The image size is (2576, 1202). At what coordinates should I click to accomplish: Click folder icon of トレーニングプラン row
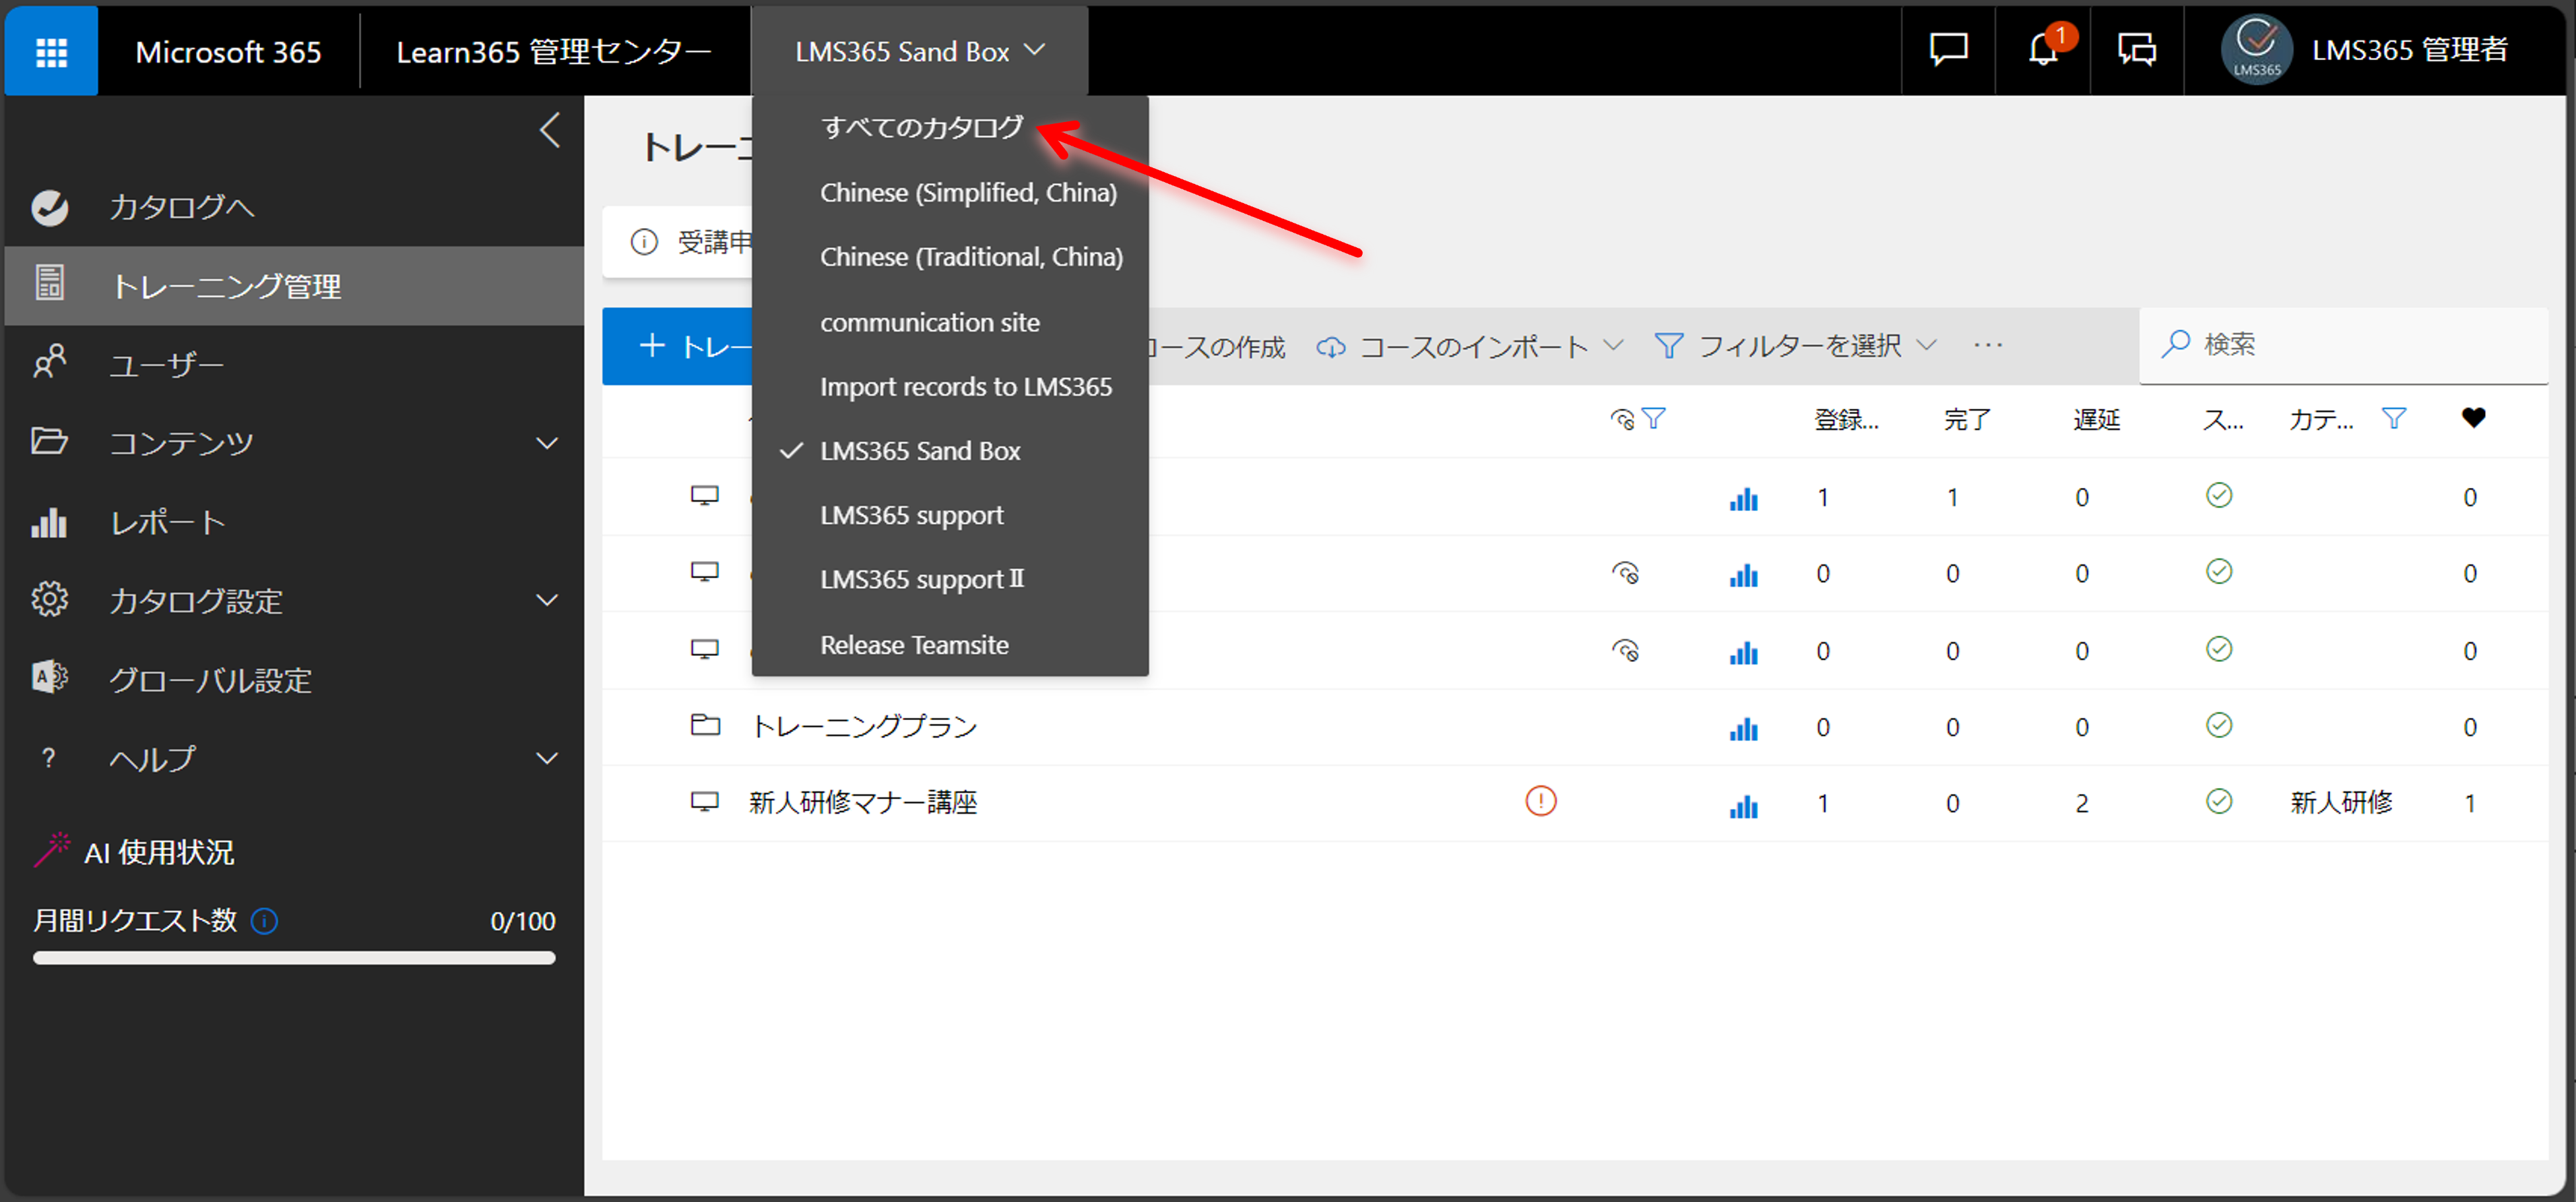point(705,725)
